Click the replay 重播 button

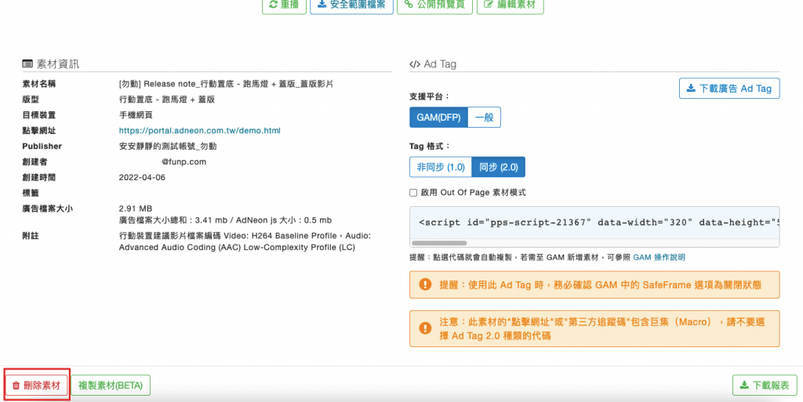[x=283, y=5]
